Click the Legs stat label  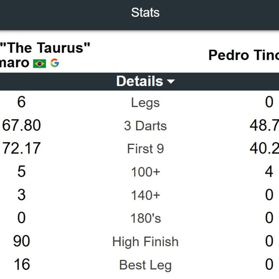[145, 103]
